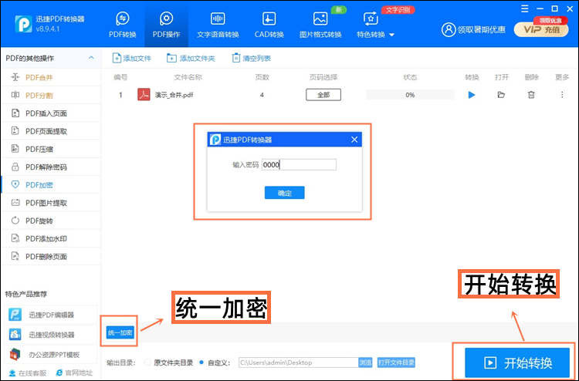579x381 pixels.
Task: Click the blue 开始转换 button
Action: (517, 362)
